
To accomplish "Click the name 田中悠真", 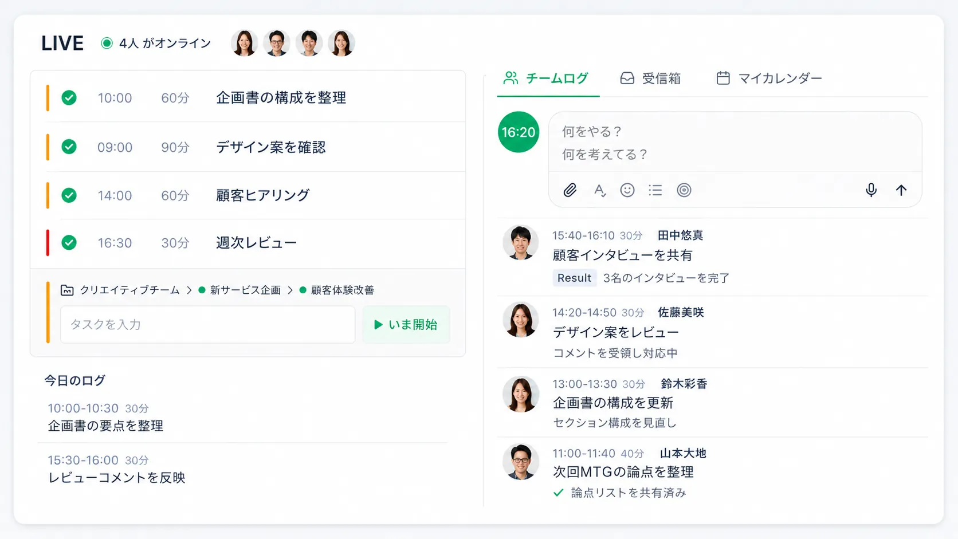I will [680, 235].
